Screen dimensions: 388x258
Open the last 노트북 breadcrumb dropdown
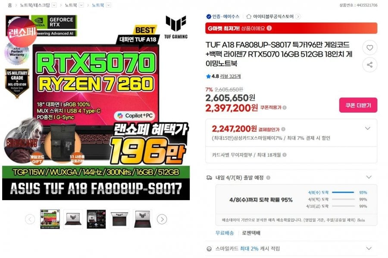108,5
